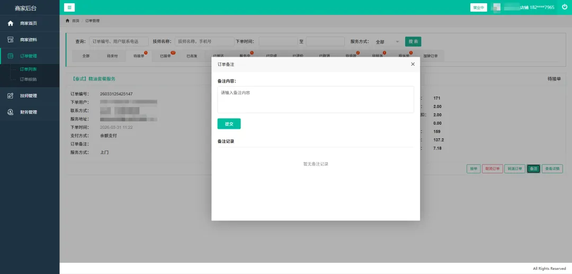The height and width of the screenshot is (274, 572).
Task: Click the 订单管理 list icon
Action: [10, 56]
